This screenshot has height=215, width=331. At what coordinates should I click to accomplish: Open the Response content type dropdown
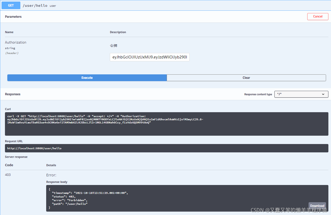pos(301,94)
